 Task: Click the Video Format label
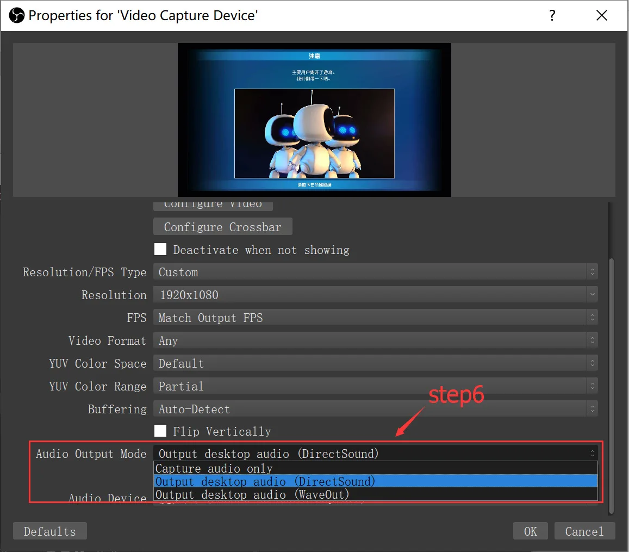(107, 340)
